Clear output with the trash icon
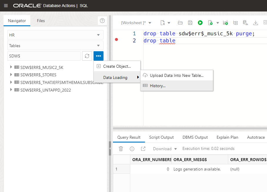 point(121,149)
